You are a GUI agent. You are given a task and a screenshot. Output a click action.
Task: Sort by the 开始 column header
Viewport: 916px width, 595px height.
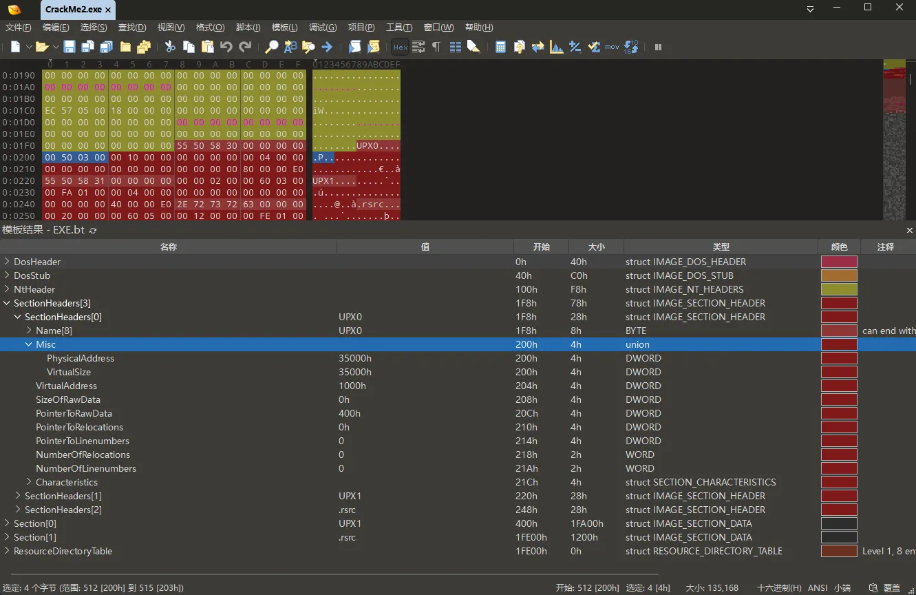541,247
